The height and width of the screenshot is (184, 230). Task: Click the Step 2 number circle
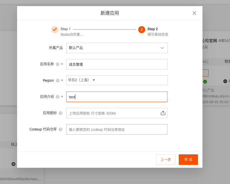(x=142, y=30)
